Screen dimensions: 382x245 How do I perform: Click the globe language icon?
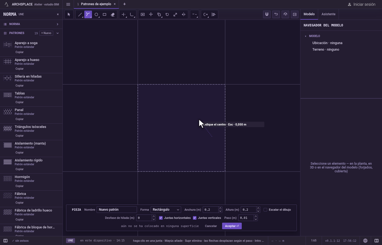point(365,241)
